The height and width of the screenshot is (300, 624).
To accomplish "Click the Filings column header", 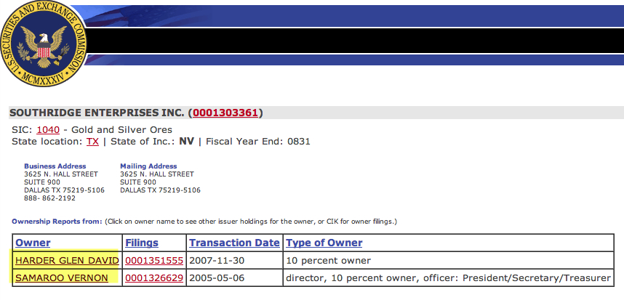I will point(142,243).
